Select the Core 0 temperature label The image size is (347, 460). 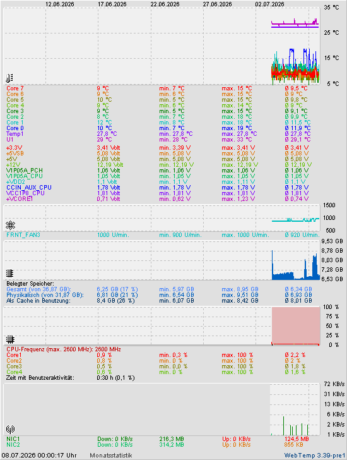[x=15, y=128]
